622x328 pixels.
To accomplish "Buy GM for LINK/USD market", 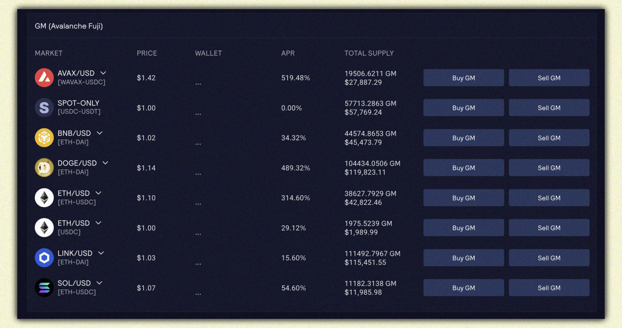I will pyautogui.click(x=464, y=258).
